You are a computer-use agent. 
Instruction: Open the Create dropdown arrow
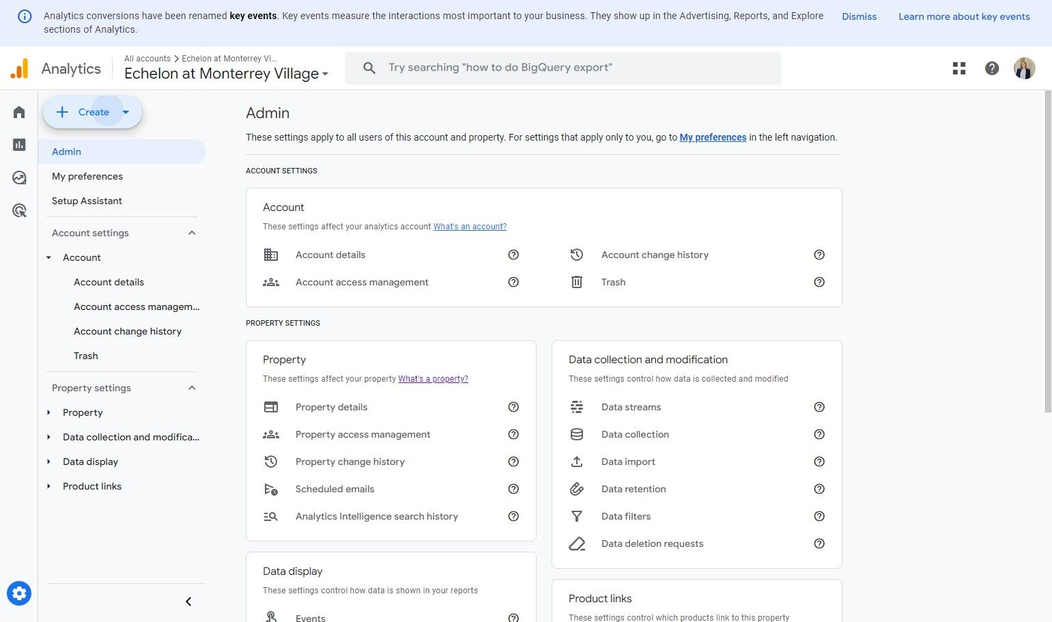[x=126, y=112]
